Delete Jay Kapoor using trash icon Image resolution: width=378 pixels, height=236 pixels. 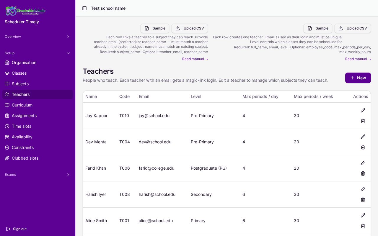click(x=363, y=121)
